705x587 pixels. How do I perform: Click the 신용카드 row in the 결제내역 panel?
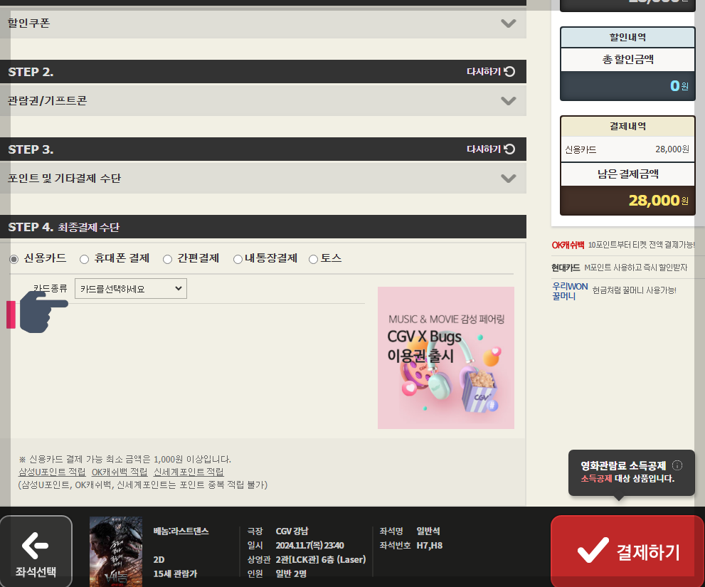coord(627,149)
